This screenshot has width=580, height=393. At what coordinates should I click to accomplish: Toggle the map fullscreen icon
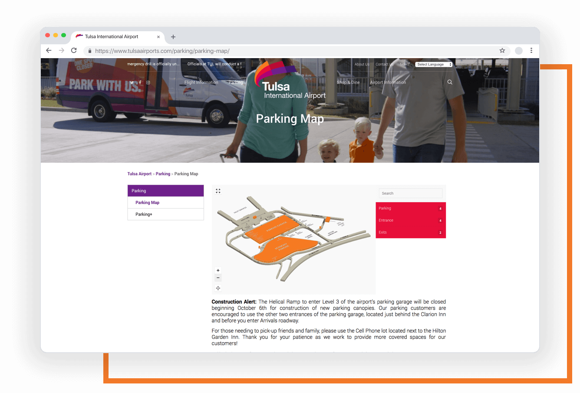(218, 191)
